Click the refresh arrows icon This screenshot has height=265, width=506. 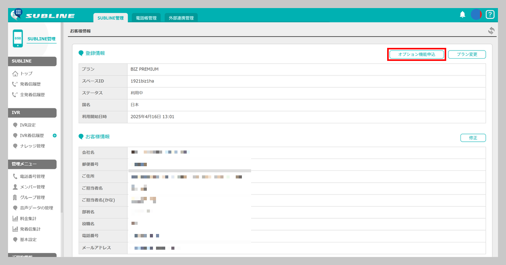491,31
